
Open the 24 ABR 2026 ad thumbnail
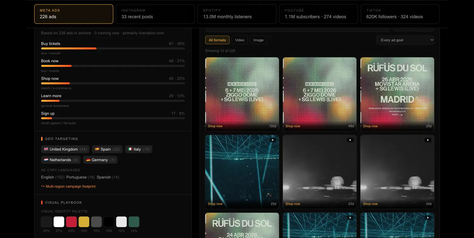click(x=242, y=225)
